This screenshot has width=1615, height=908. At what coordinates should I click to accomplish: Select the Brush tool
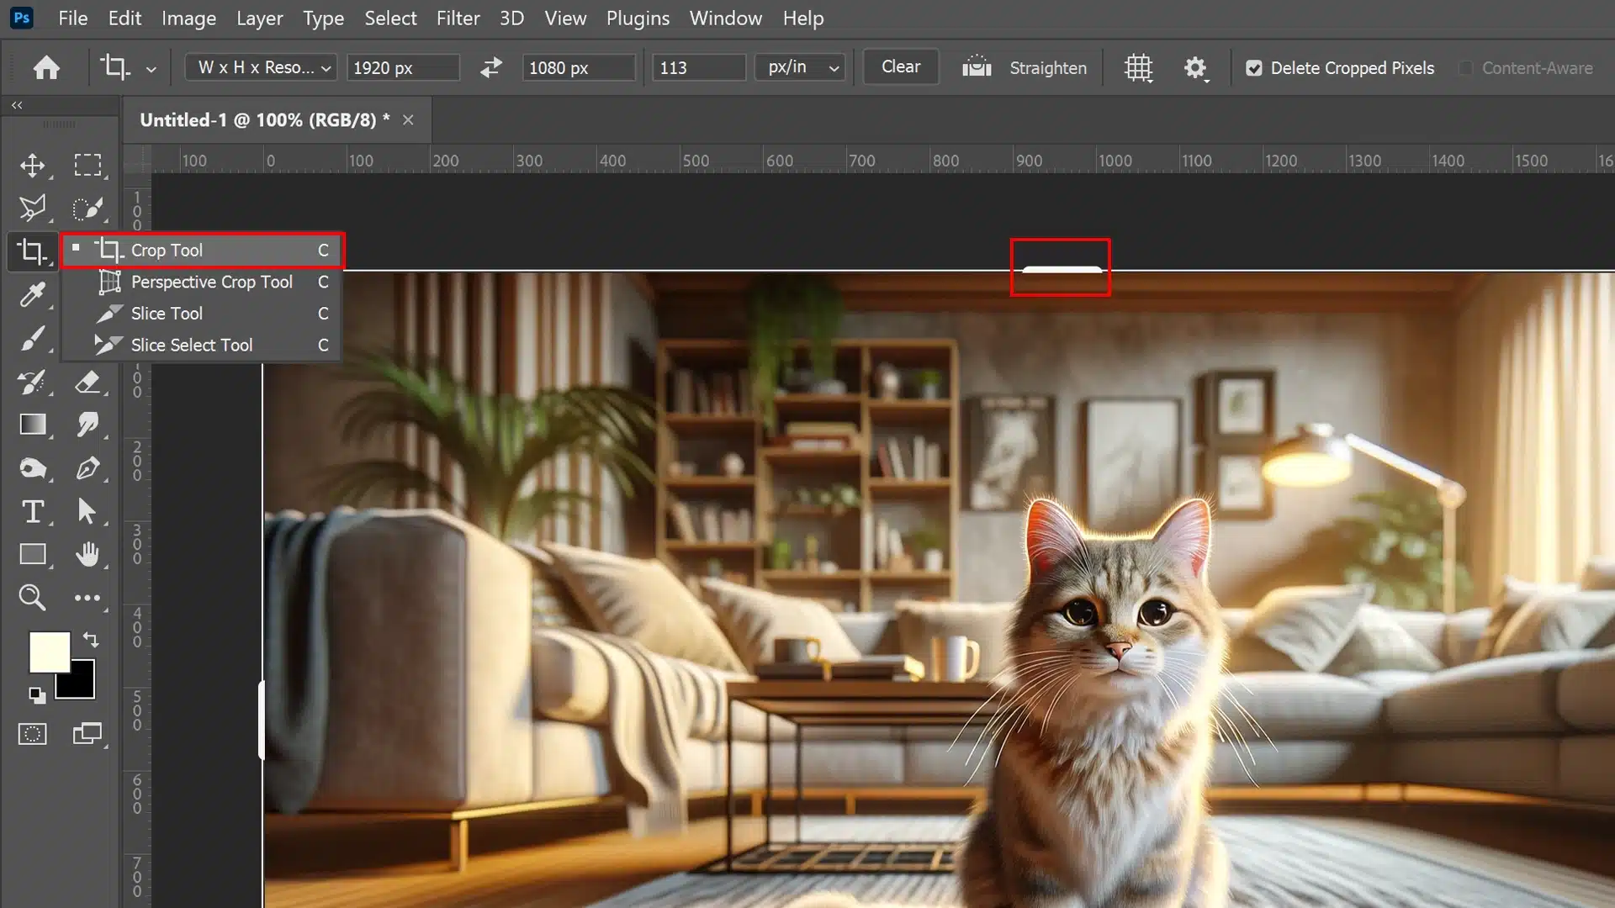(x=33, y=338)
